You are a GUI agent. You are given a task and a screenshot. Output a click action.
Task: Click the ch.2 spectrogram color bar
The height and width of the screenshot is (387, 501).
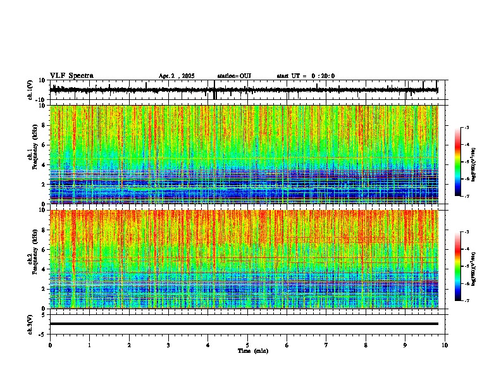pyautogui.click(x=457, y=266)
